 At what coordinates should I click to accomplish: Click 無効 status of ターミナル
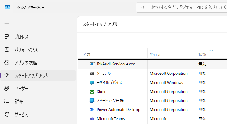click(x=202, y=73)
